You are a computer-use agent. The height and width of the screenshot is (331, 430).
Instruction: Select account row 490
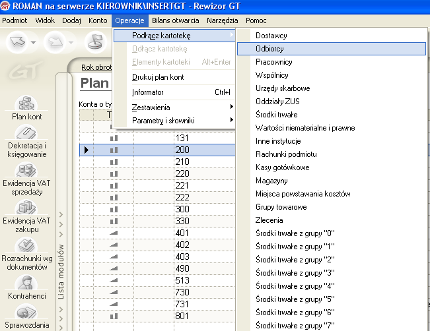(157, 268)
